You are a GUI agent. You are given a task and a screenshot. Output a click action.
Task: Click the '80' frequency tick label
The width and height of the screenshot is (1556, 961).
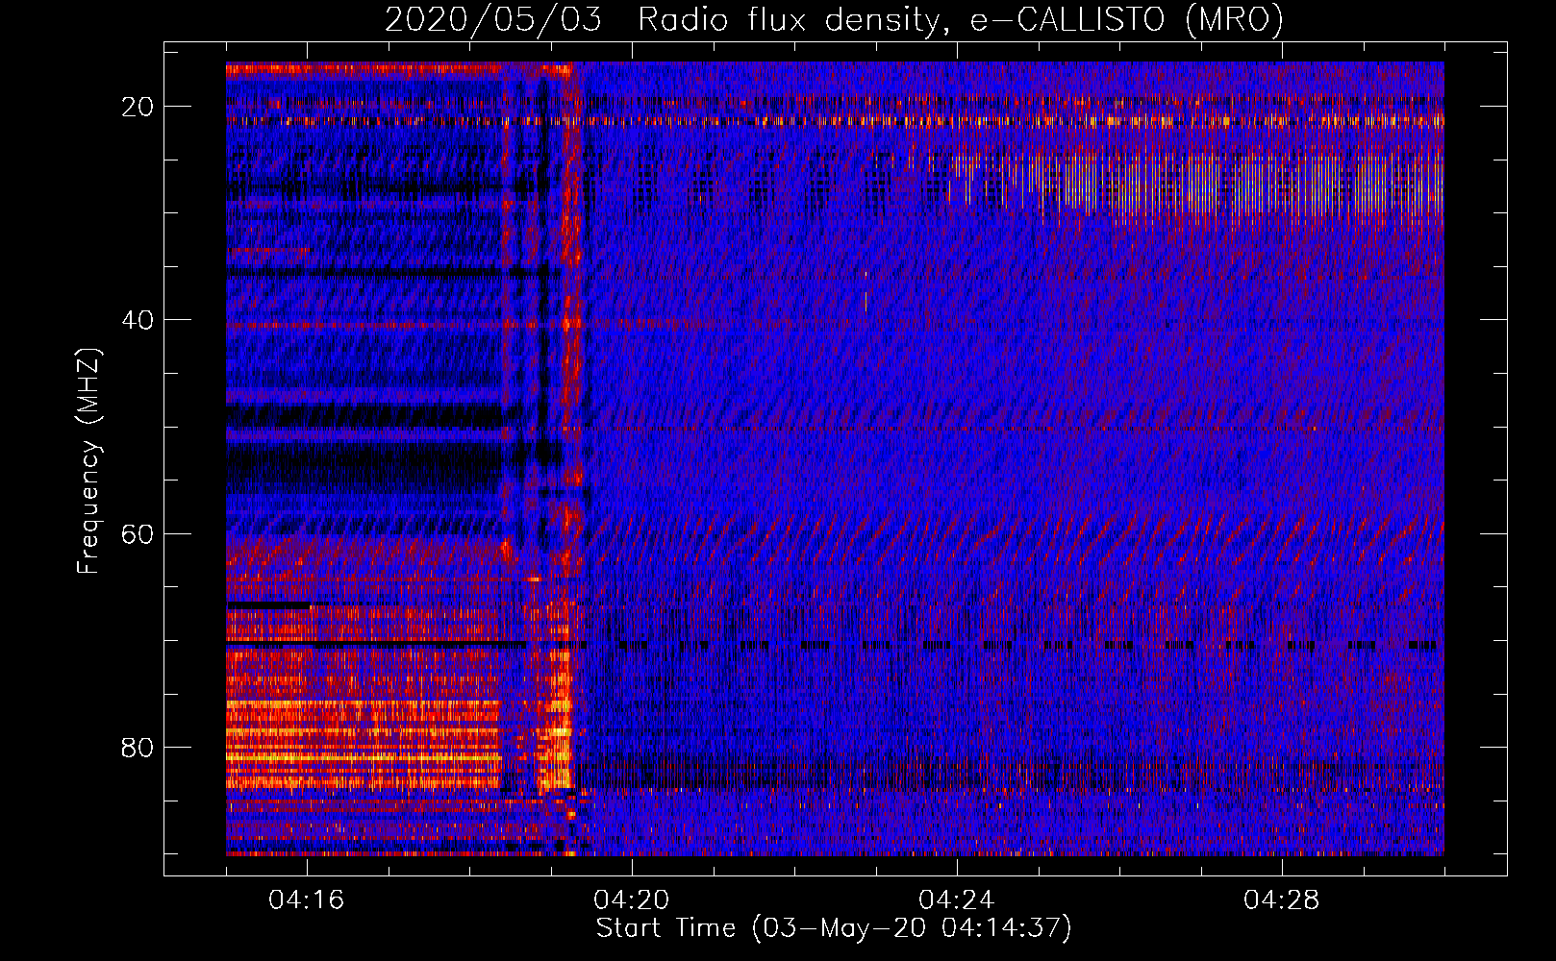[138, 747]
